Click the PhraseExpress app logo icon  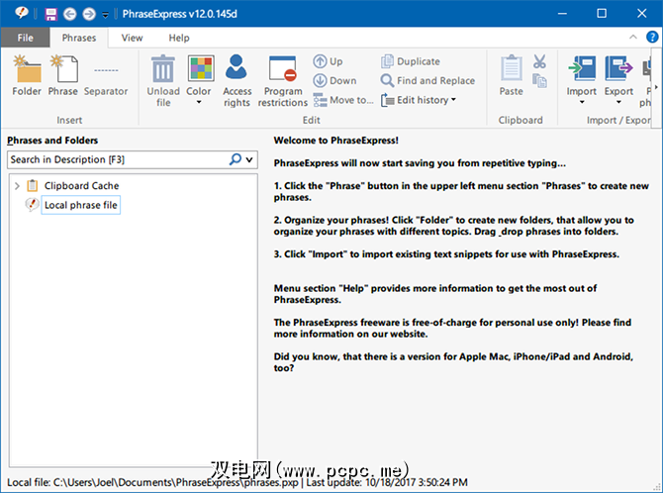click(21, 13)
